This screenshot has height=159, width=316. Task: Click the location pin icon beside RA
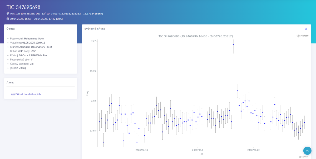coord(8,13)
